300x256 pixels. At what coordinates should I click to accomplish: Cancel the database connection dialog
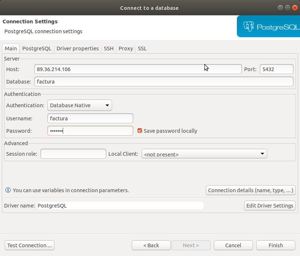233,245
